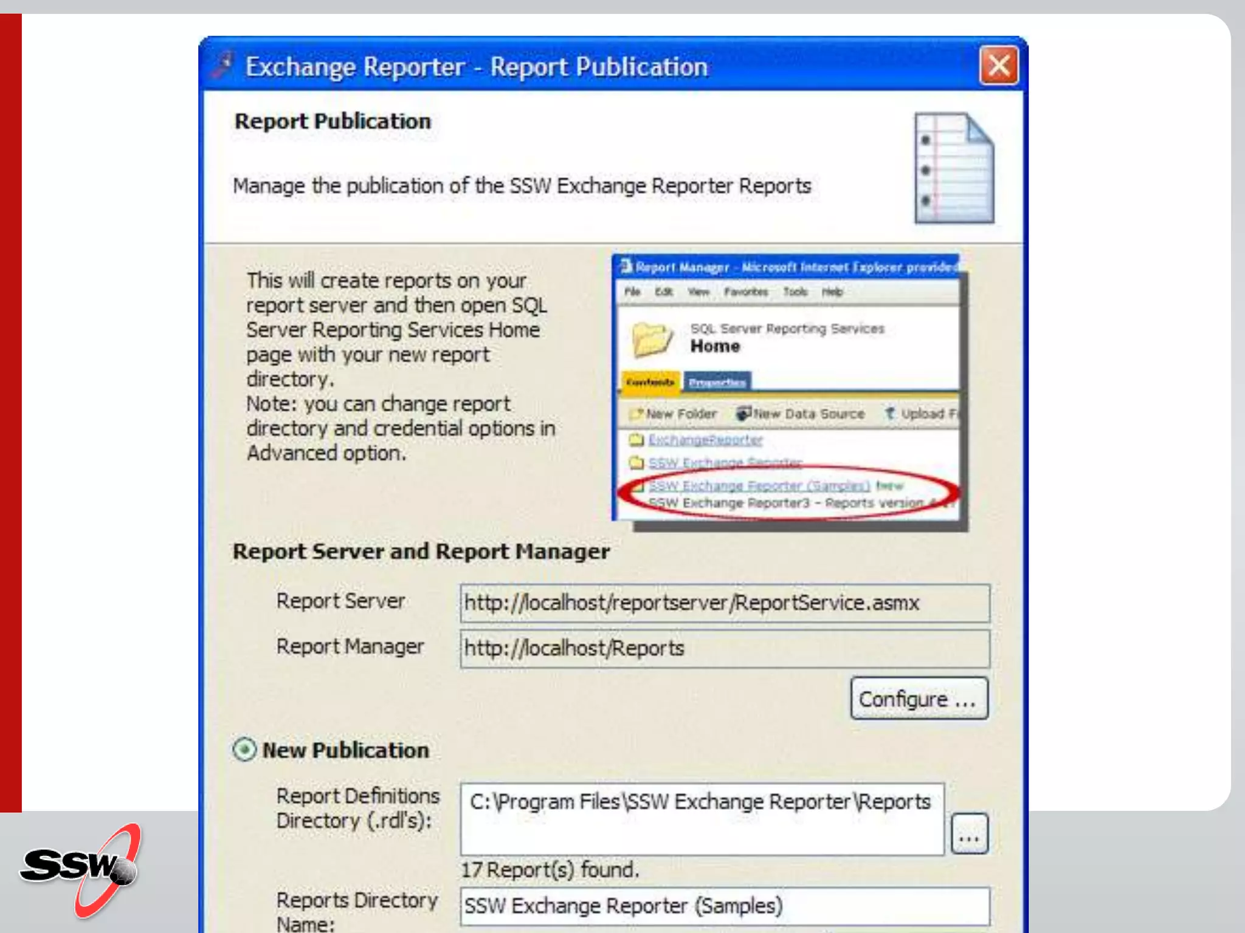Click the SSW Exchange Reporter (Samples) link

758,485
